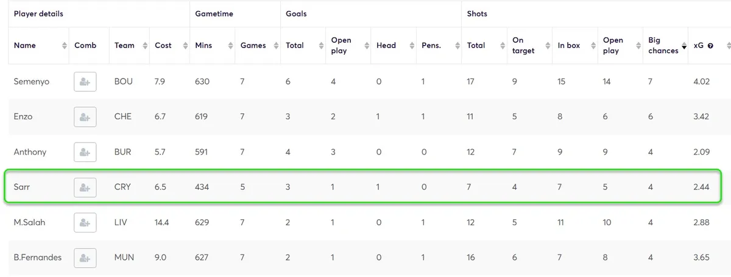
Task: Select the Sarr player row name
Action: coord(22,188)
